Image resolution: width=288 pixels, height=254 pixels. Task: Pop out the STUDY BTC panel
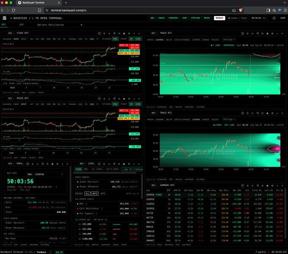[134, 33]
